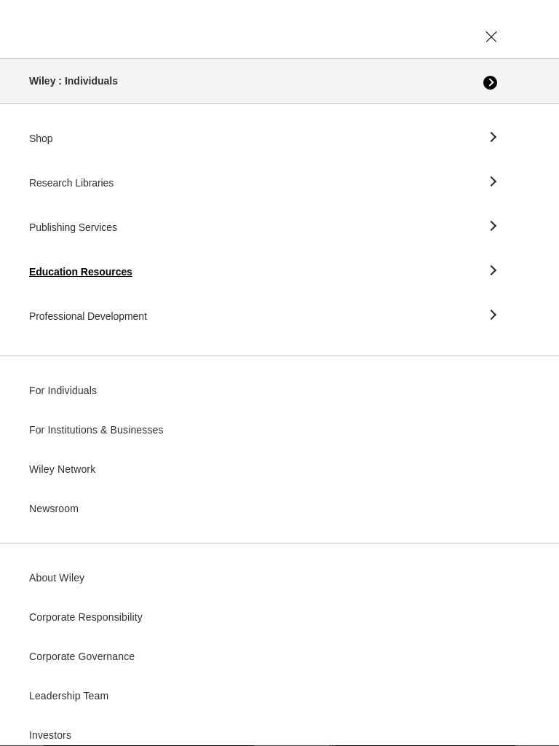Close the navigation menu with X icon
The width and height of the screenshot is (559, 746).
click(491, 36)
